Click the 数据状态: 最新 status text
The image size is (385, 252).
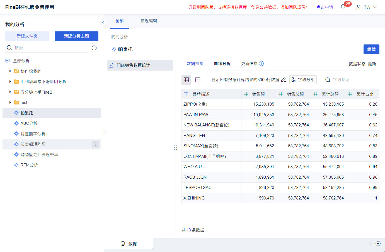pyautogui.click(x=362, y=64)
